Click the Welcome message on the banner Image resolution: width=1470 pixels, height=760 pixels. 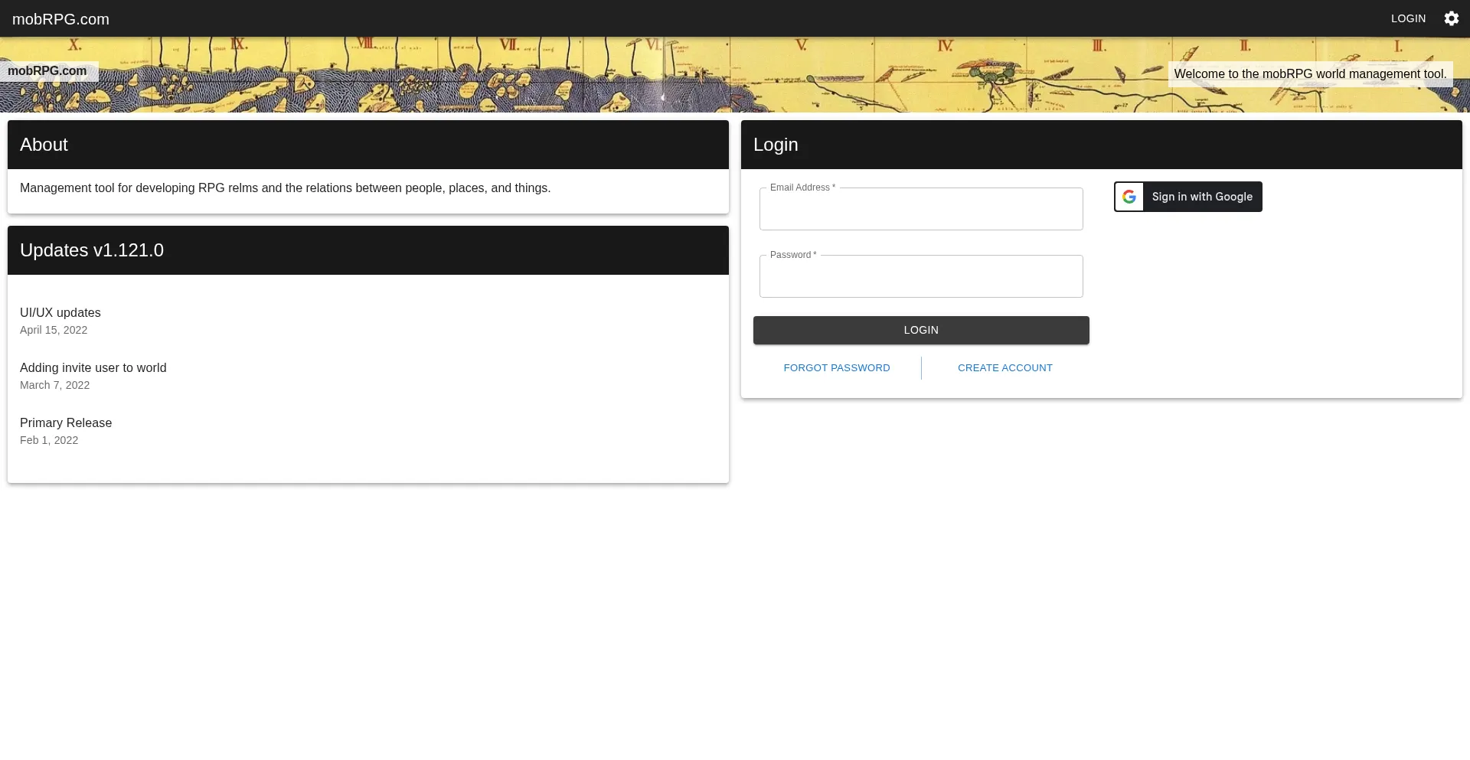[x=1310, y=74]
